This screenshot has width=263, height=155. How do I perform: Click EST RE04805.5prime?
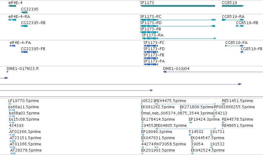[x=185, y=129]
